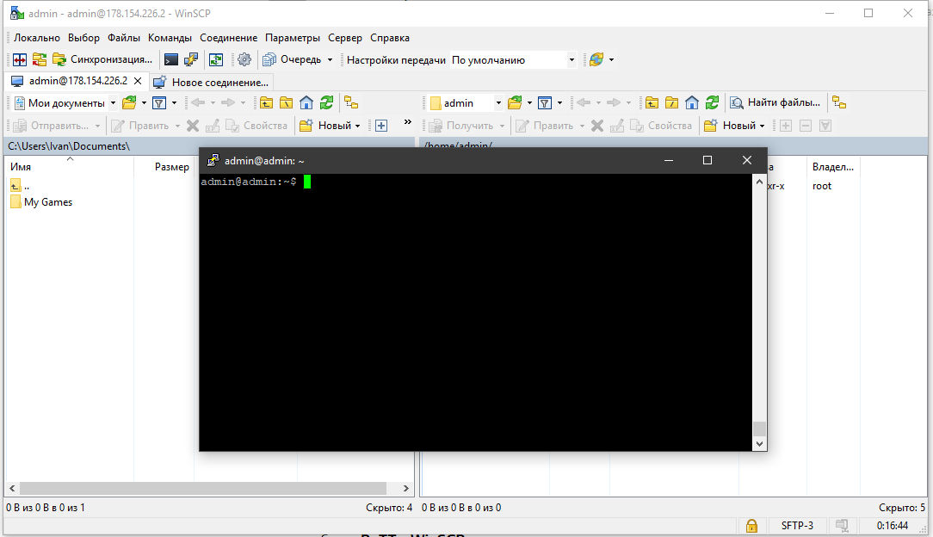Click remote Новый button

click(735, 126)
